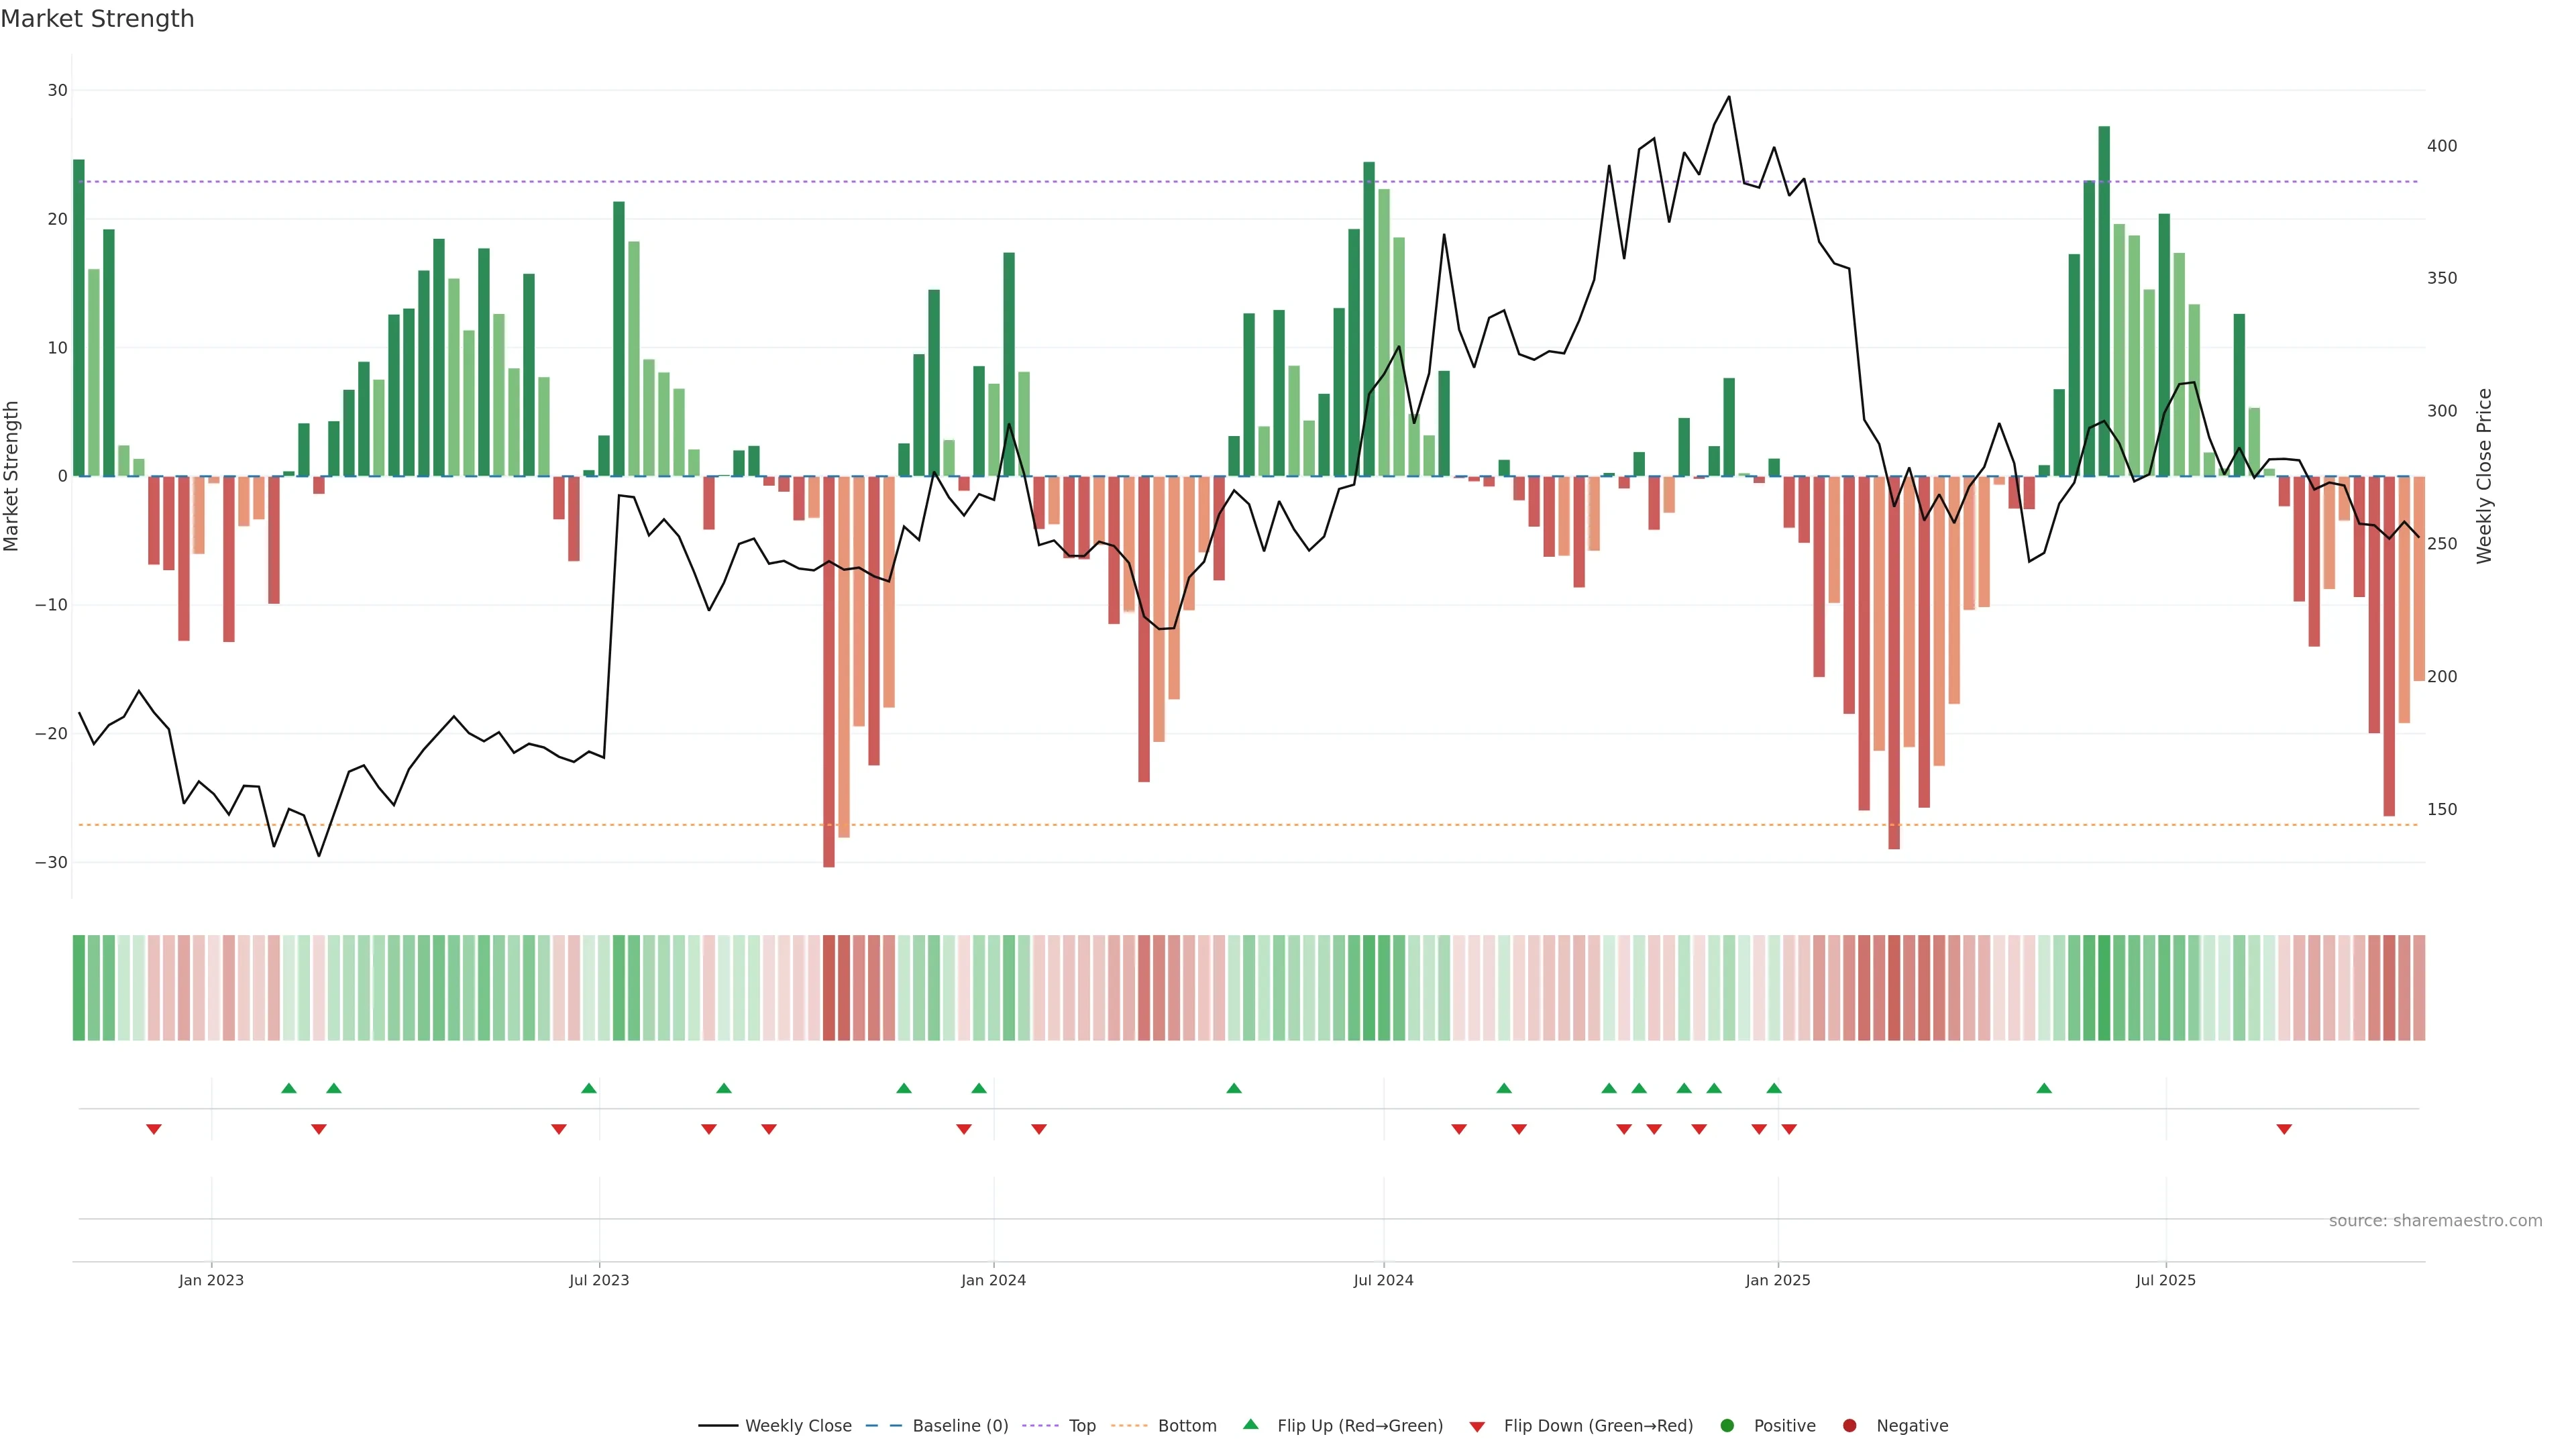Click the Flip Up triangle near May 2025

point(2044,1088)
